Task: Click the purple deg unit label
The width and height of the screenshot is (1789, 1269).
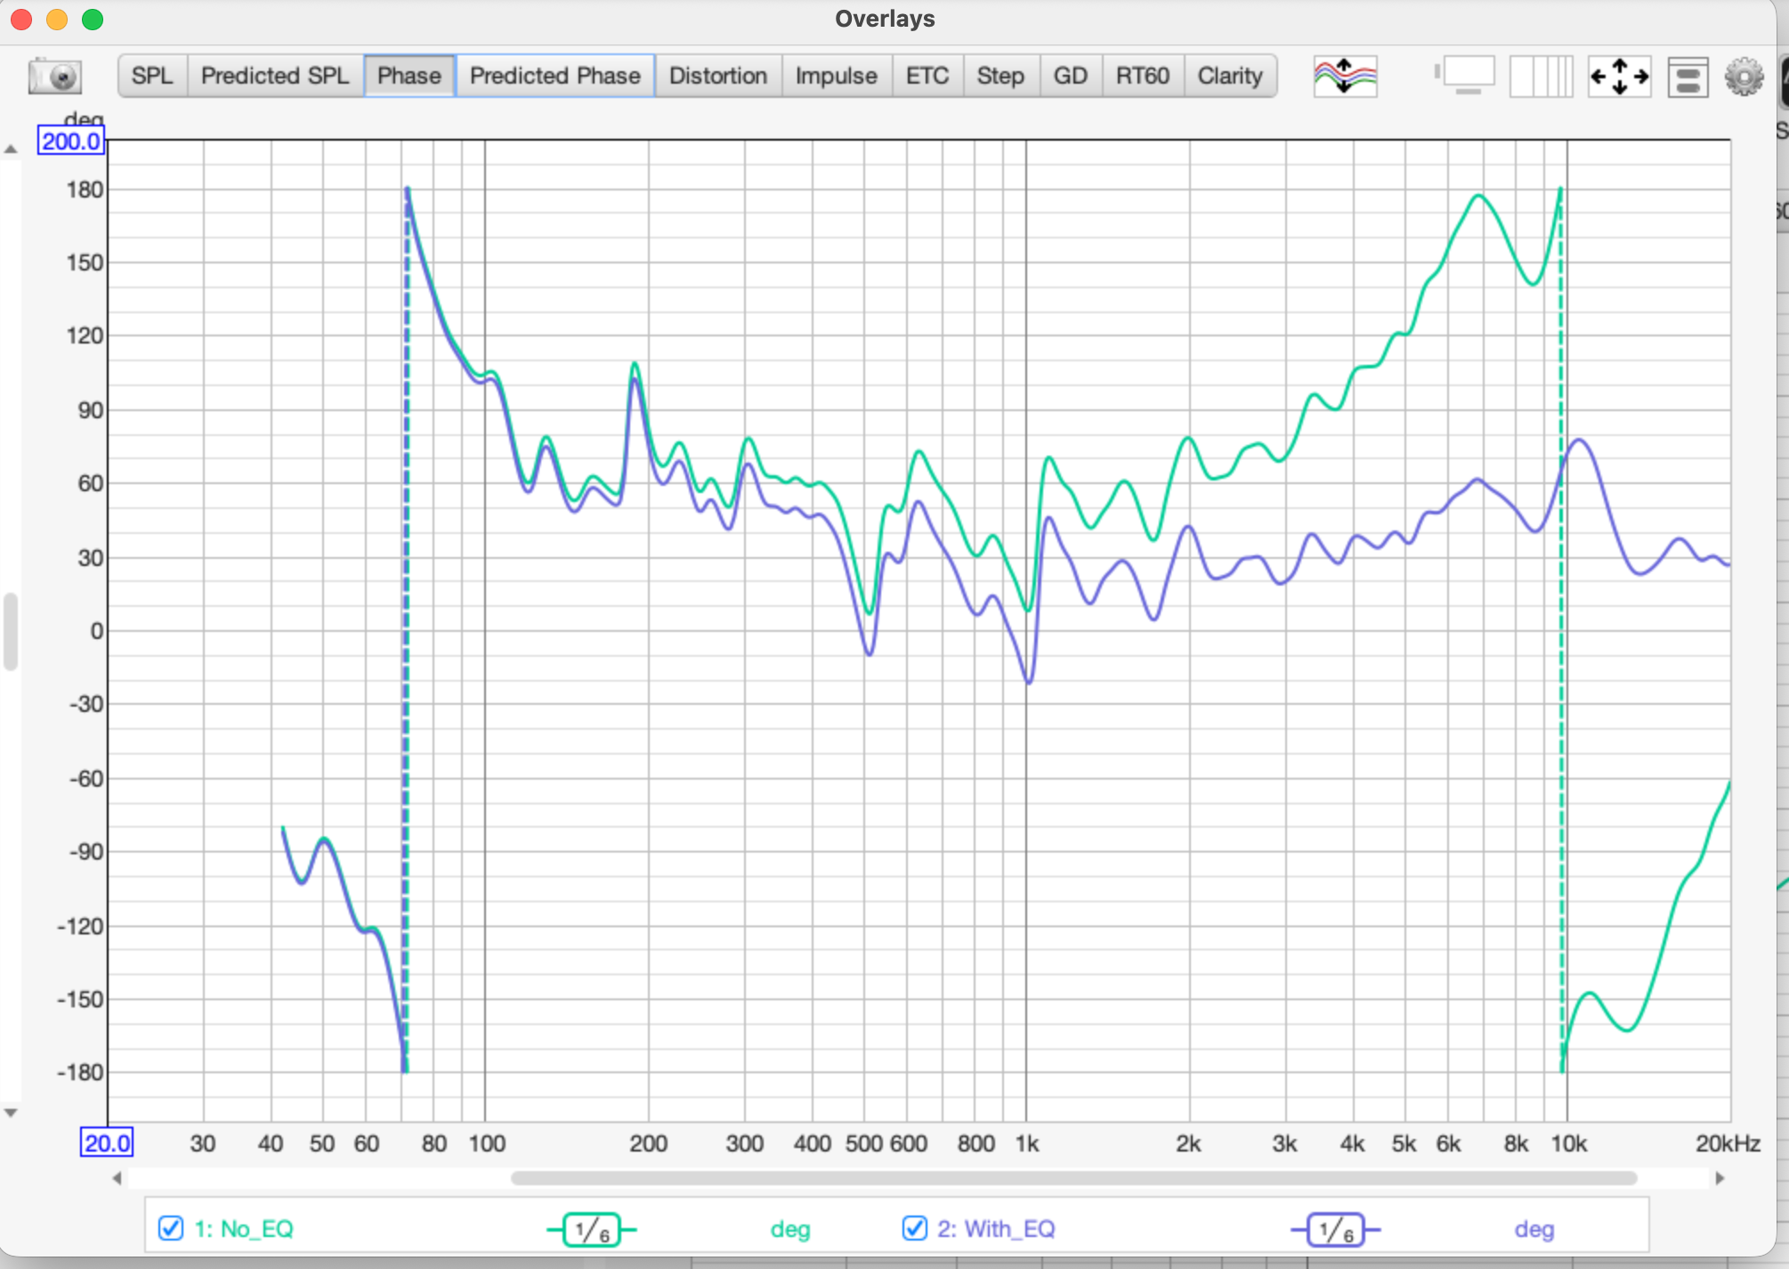Action: tap(1534, 1230)
